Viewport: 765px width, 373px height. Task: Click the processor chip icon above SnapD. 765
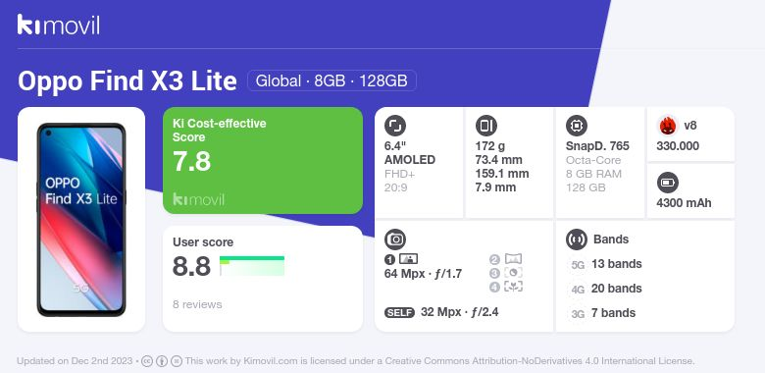point(576,126)
